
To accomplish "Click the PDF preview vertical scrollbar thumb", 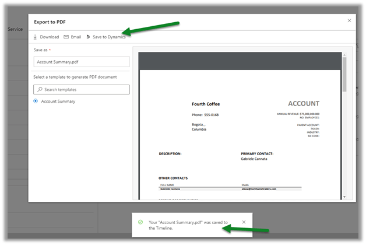I will click(x=345, y=73).
